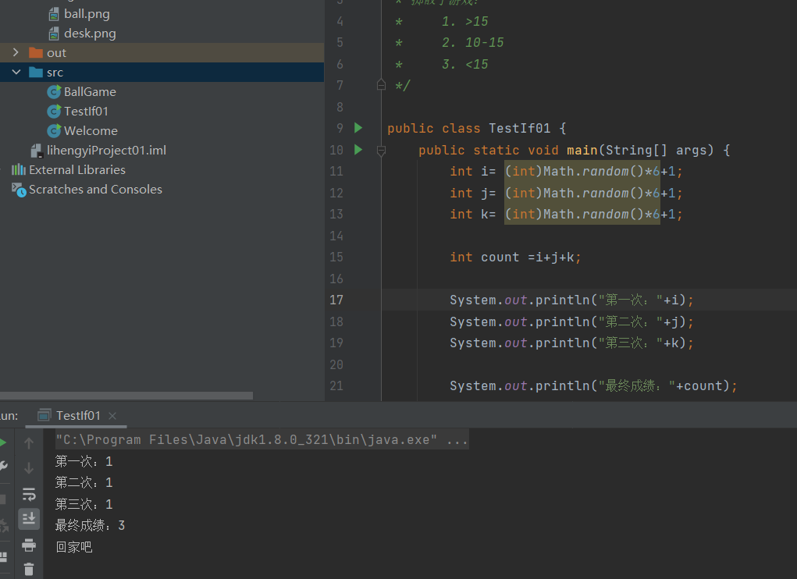797x579 pixels.
Task: Run main method from line 10 gutter arrow
Action: point(358,150)
